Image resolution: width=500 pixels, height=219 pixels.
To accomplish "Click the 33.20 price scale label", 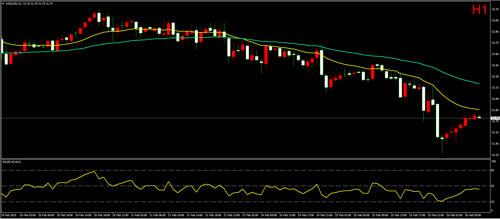I will (x=495, y=9).
